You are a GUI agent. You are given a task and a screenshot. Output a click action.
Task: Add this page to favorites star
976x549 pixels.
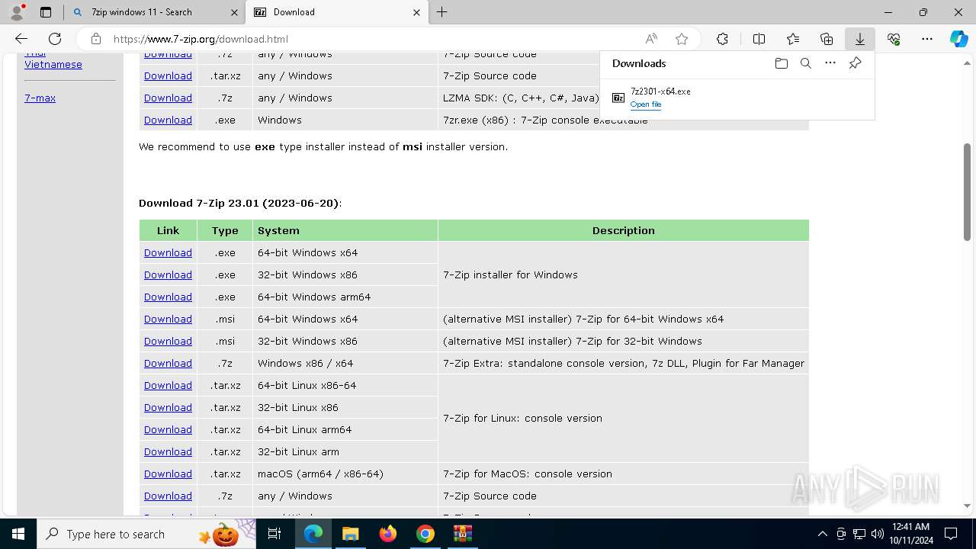[682, 39]
